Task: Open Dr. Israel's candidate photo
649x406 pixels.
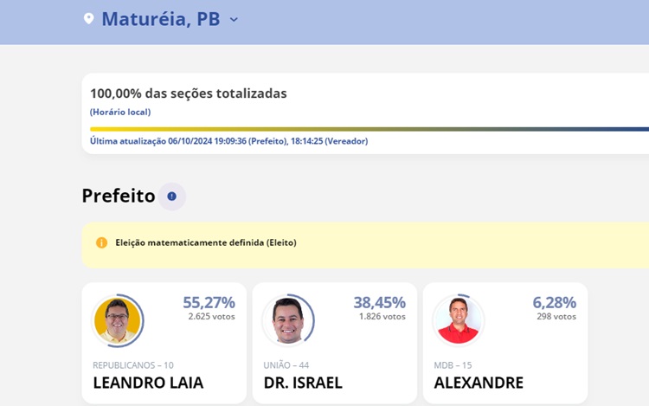Action: pos(287,320)
